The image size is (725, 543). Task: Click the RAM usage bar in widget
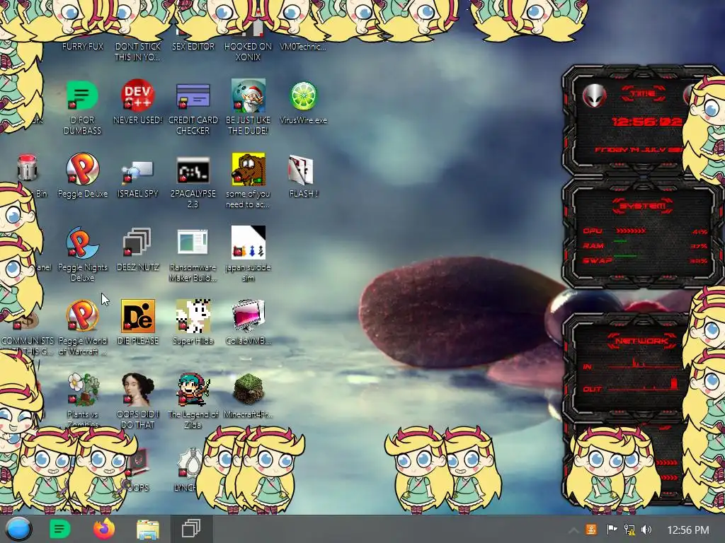pos(620,242)
